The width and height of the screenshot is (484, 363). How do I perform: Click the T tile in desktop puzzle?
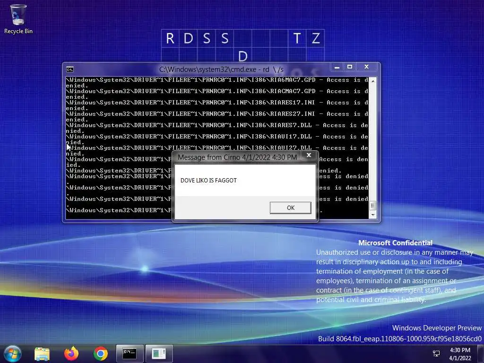(297, 39)
